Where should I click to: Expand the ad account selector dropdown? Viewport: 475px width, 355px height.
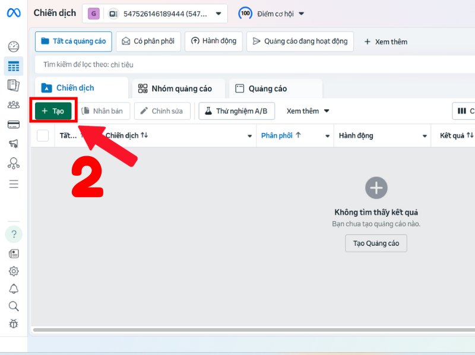[x=218, y=14]
